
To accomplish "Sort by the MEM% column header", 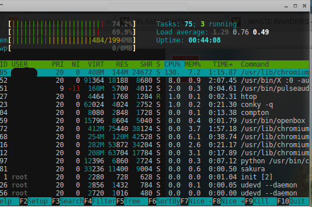I will (x=192, y=64).
